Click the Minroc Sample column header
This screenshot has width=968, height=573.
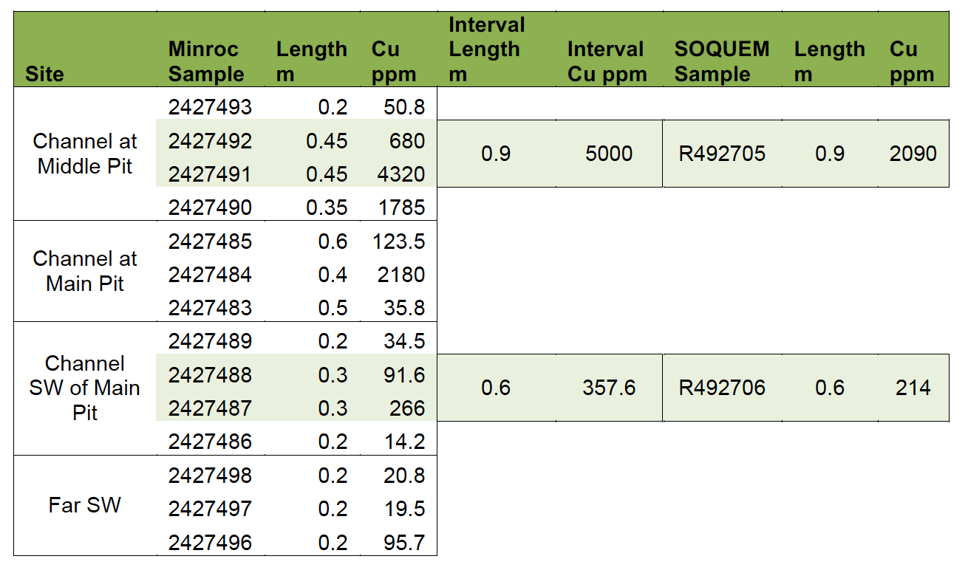click(x=206, y=62)
